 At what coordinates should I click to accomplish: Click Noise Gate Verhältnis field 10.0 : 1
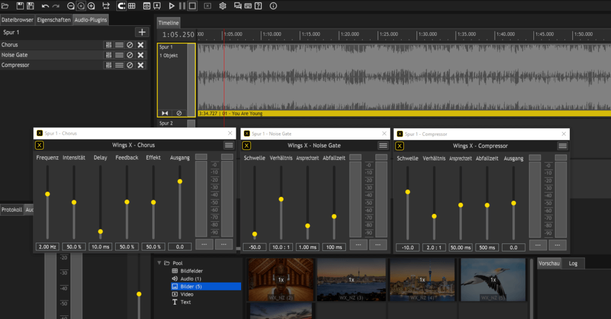pos(281,247)
